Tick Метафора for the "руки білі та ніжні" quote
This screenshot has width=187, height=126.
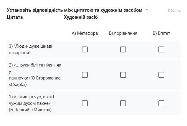pos(85,75)
